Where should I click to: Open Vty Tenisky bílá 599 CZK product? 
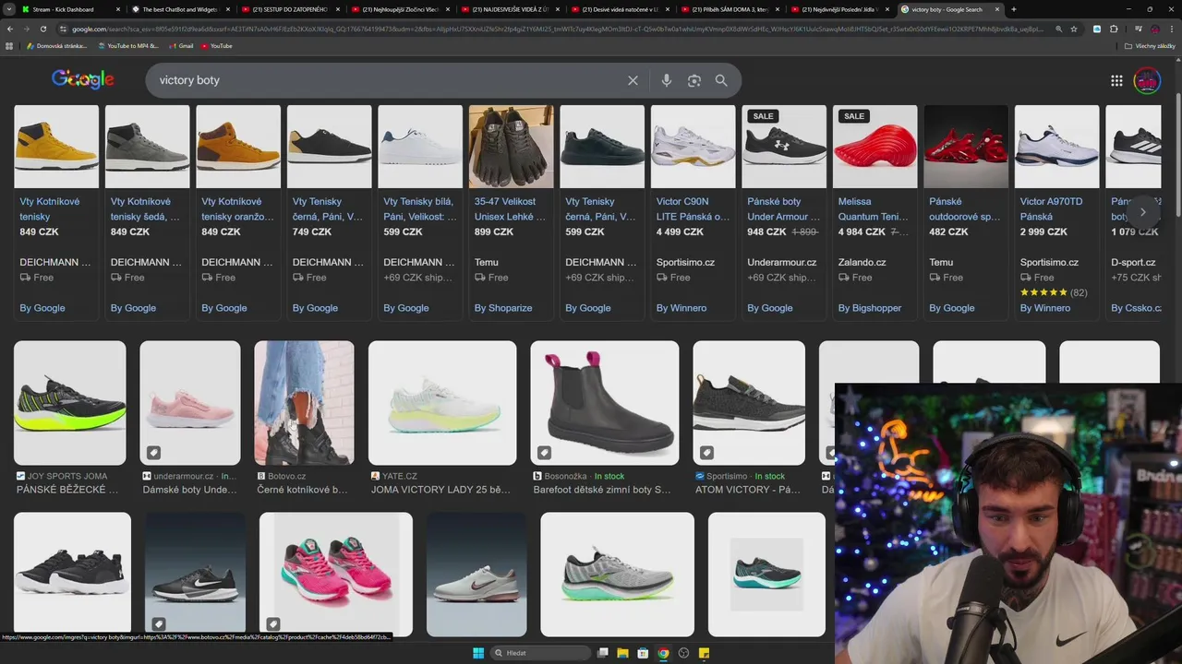pos(420,212)
